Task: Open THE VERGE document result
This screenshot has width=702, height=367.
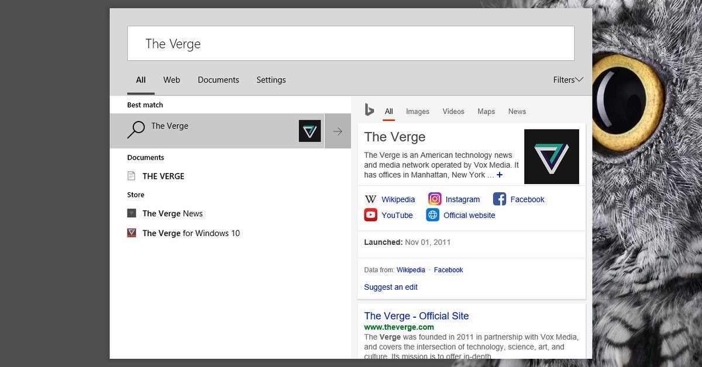Action: pyautogui.click(x=163, y=176)
